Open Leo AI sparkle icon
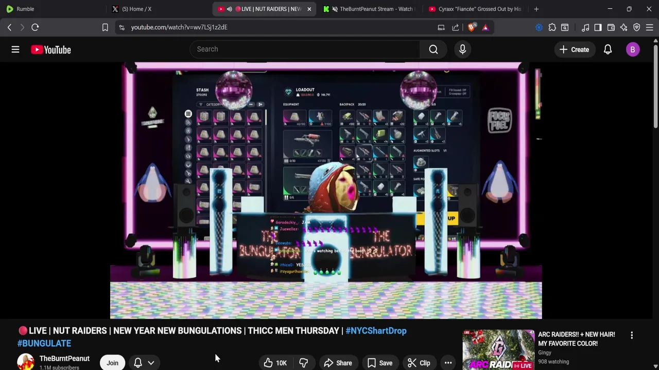Screen dimensions: 659x370 click(623, 27)
